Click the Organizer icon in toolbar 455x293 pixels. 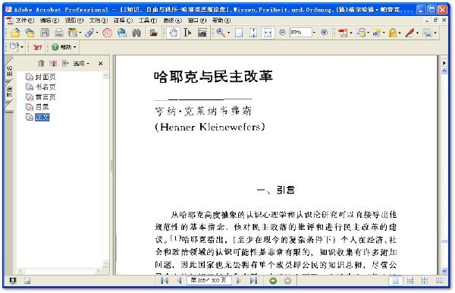(x=73, y=33)
